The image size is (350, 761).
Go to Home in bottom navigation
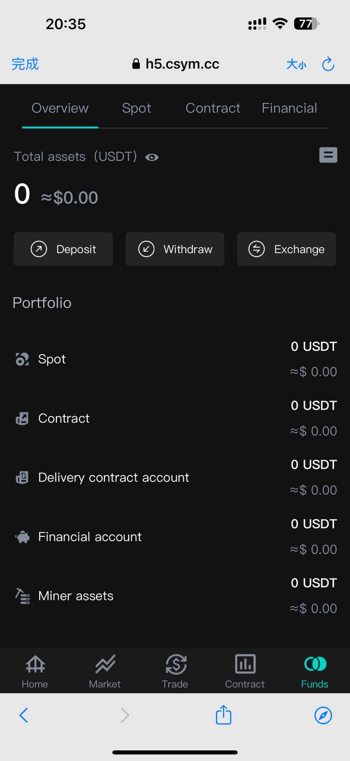[35, 672]
